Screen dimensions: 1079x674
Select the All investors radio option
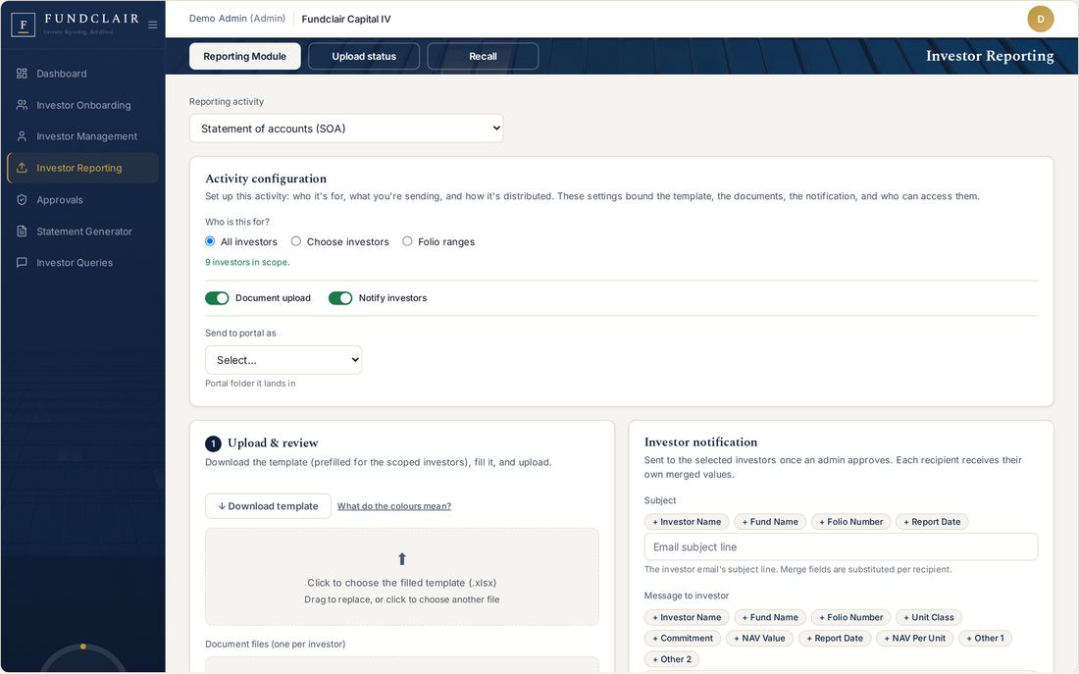(210, 241)
